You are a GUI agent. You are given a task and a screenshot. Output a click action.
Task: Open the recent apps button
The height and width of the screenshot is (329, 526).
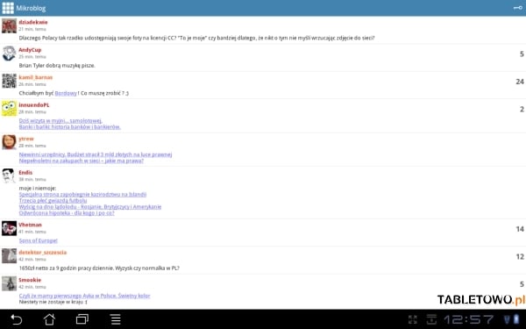[x=82, y=319]
